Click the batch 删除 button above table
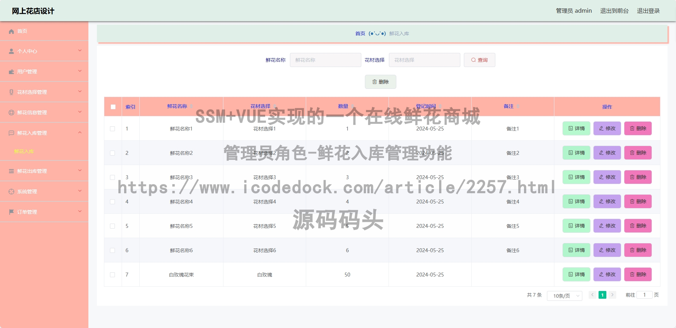Viewport: 676px width, 328px height. click(380, 82)
